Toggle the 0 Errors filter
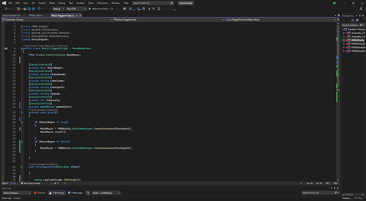Image resolution: width=366 pixels, height=201 pixels. tap(40, 193)
